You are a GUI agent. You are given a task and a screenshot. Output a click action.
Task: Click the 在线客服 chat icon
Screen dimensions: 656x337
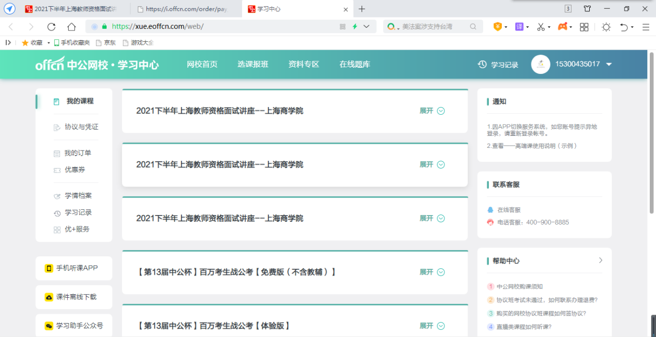(x=490, y=210)
